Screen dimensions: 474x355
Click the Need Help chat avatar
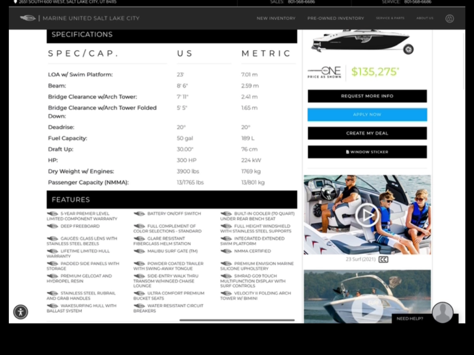tap(442, 312)
